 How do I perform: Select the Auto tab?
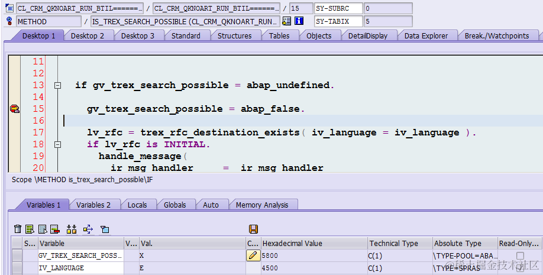211,205
